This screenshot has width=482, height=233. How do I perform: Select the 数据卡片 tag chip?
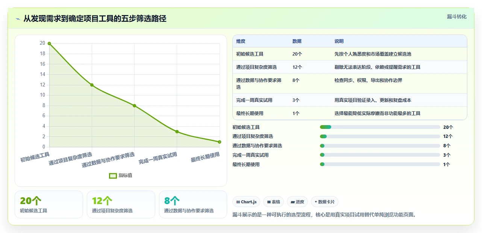pyautogui.click(x=324, y=202)
